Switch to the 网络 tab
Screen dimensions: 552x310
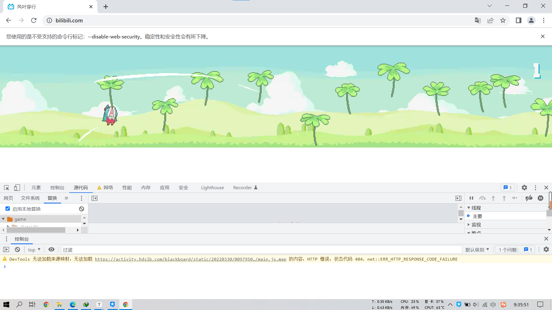108,188
